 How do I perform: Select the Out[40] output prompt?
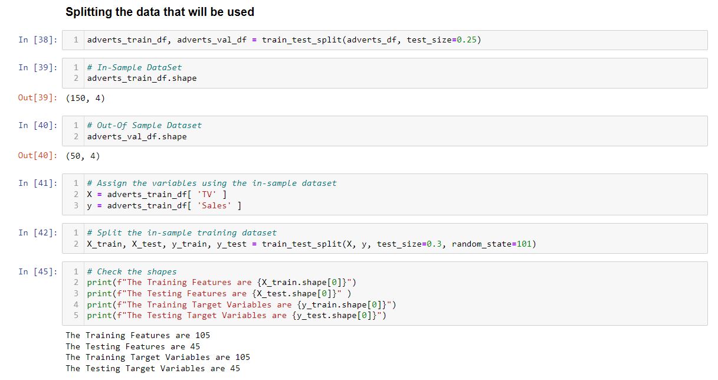coord(38,156)
